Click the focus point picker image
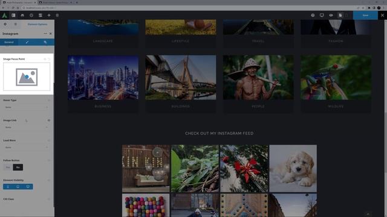Image resolution: width=387 pixels, height=217 pixels. (x=27, y=77)
